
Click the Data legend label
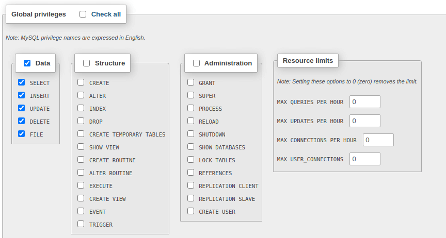[43, 63]
